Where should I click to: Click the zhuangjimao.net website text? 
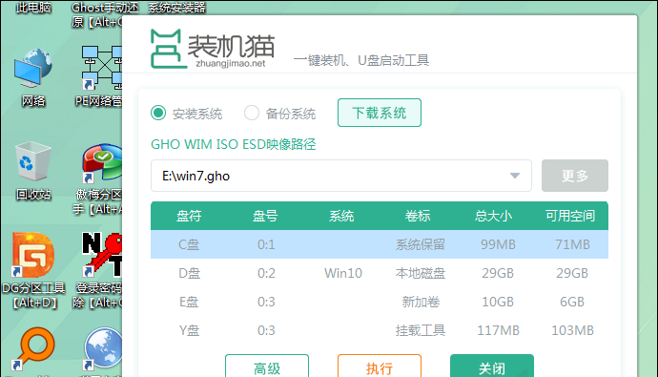click(x=231, y=63)
